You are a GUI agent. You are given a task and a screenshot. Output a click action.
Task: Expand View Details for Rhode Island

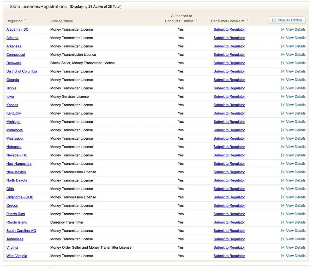(x=293, y=222)
